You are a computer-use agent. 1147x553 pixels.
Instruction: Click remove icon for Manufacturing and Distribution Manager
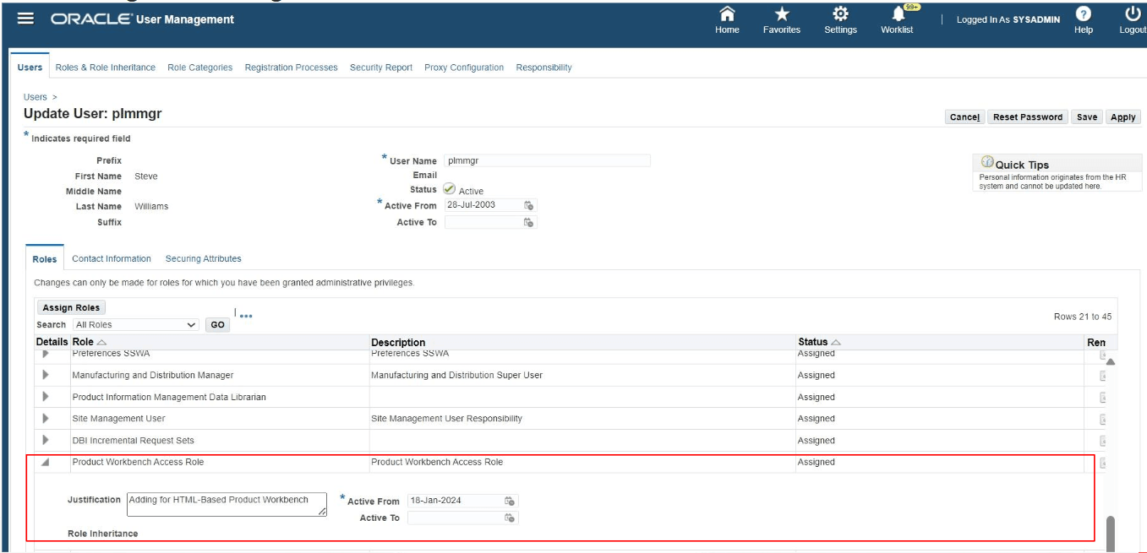pyautogui.click(x=1103, y=375)
